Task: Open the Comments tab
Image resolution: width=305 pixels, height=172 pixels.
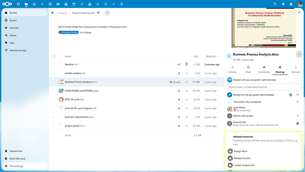Action: click(264, 69)
